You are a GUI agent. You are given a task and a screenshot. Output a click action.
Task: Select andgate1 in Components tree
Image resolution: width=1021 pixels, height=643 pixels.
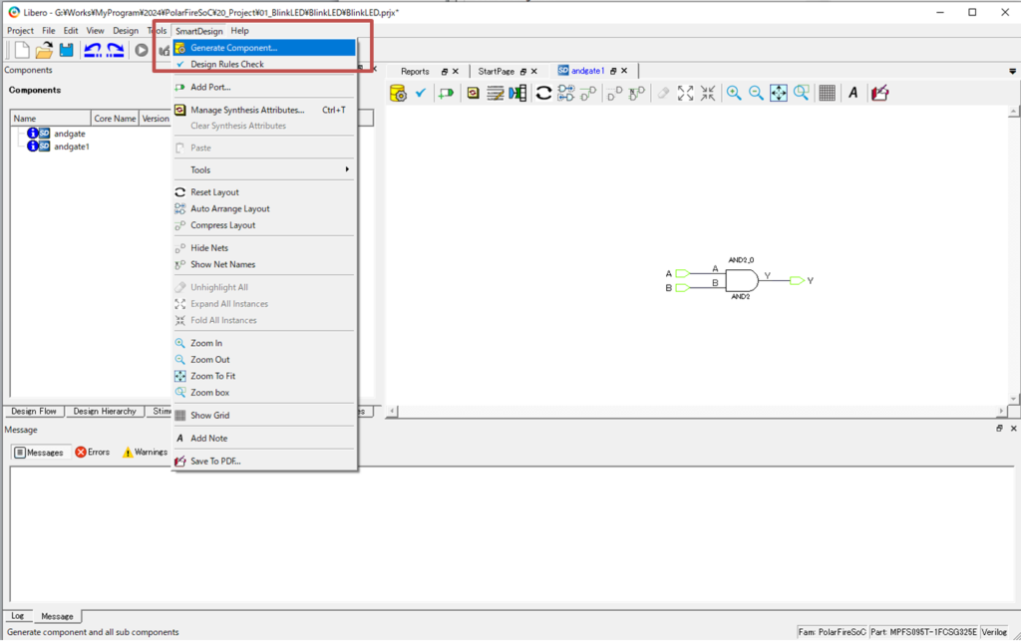(x=71, y=147)
